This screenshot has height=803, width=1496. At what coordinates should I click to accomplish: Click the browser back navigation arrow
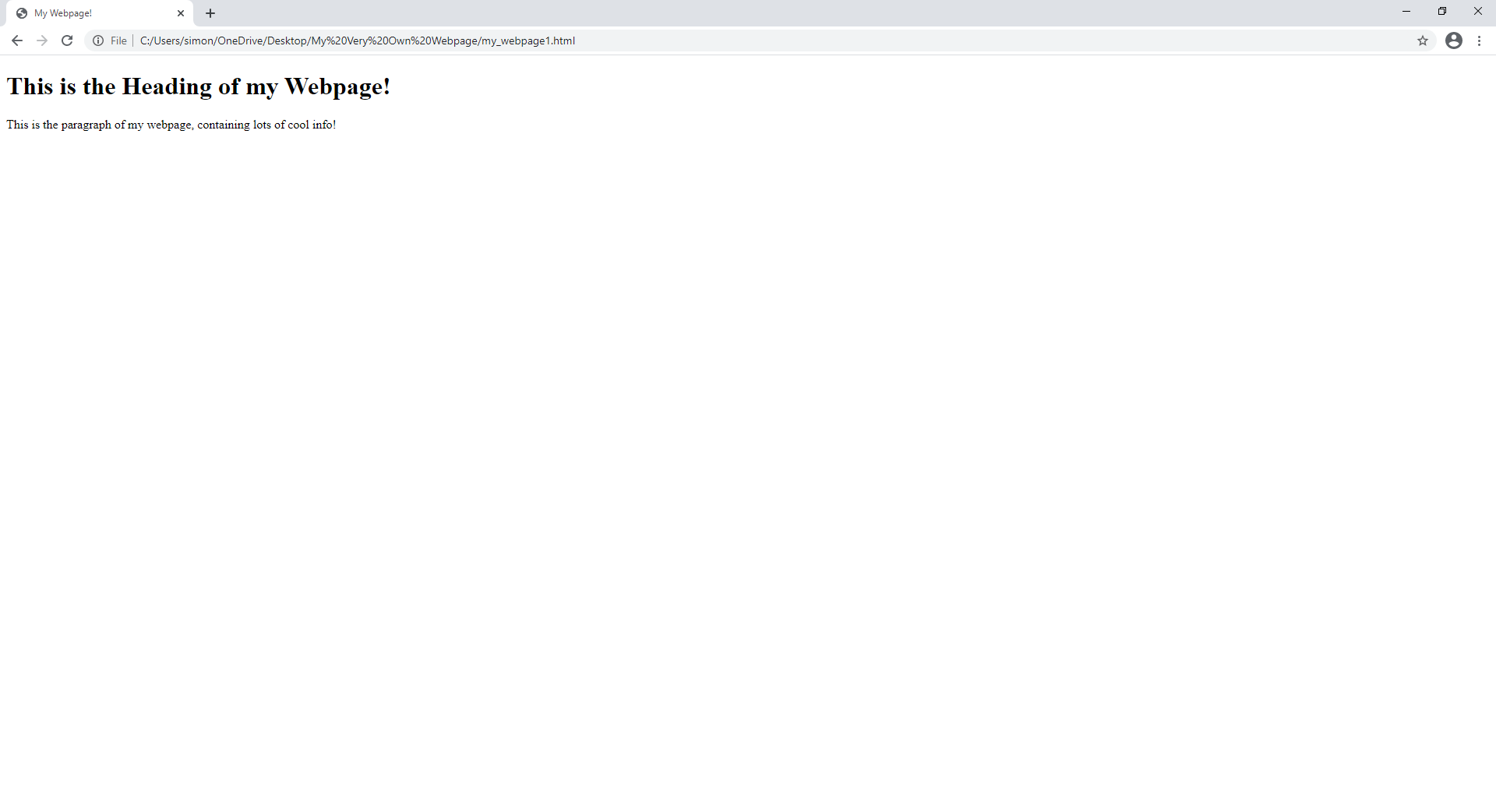click(16, 41)
